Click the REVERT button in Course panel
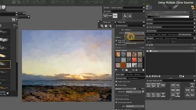Image resolution: width=196 pixels, height=110 pixels. pos(110,16)
